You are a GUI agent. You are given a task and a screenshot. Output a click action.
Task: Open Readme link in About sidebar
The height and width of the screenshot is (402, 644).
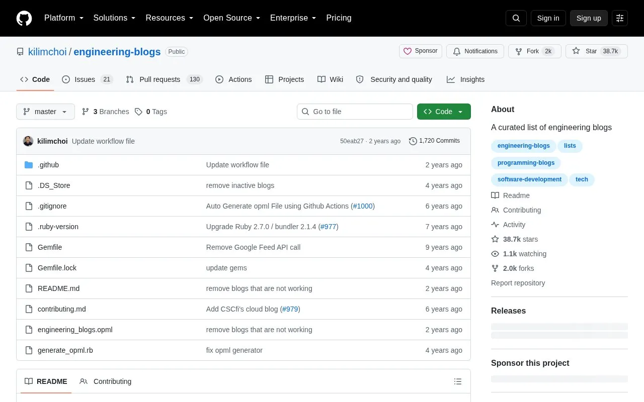click(x=510, y=195)
